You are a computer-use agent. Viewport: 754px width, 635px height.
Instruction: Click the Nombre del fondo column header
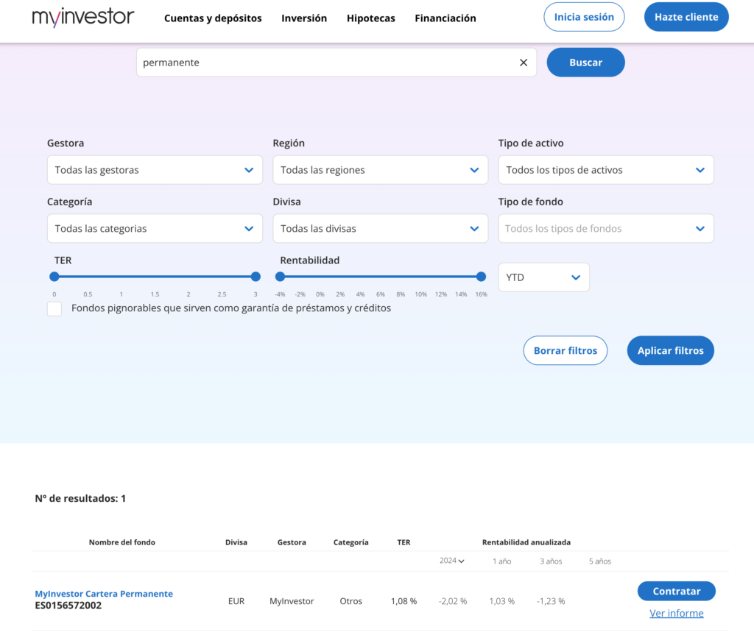coord(122,542)
